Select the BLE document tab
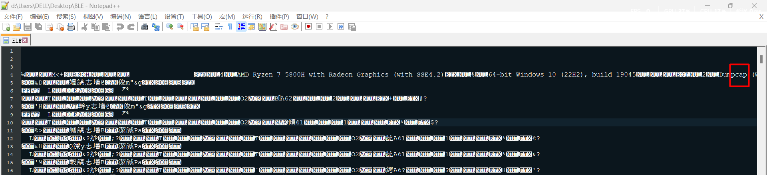 pos(16,40)
